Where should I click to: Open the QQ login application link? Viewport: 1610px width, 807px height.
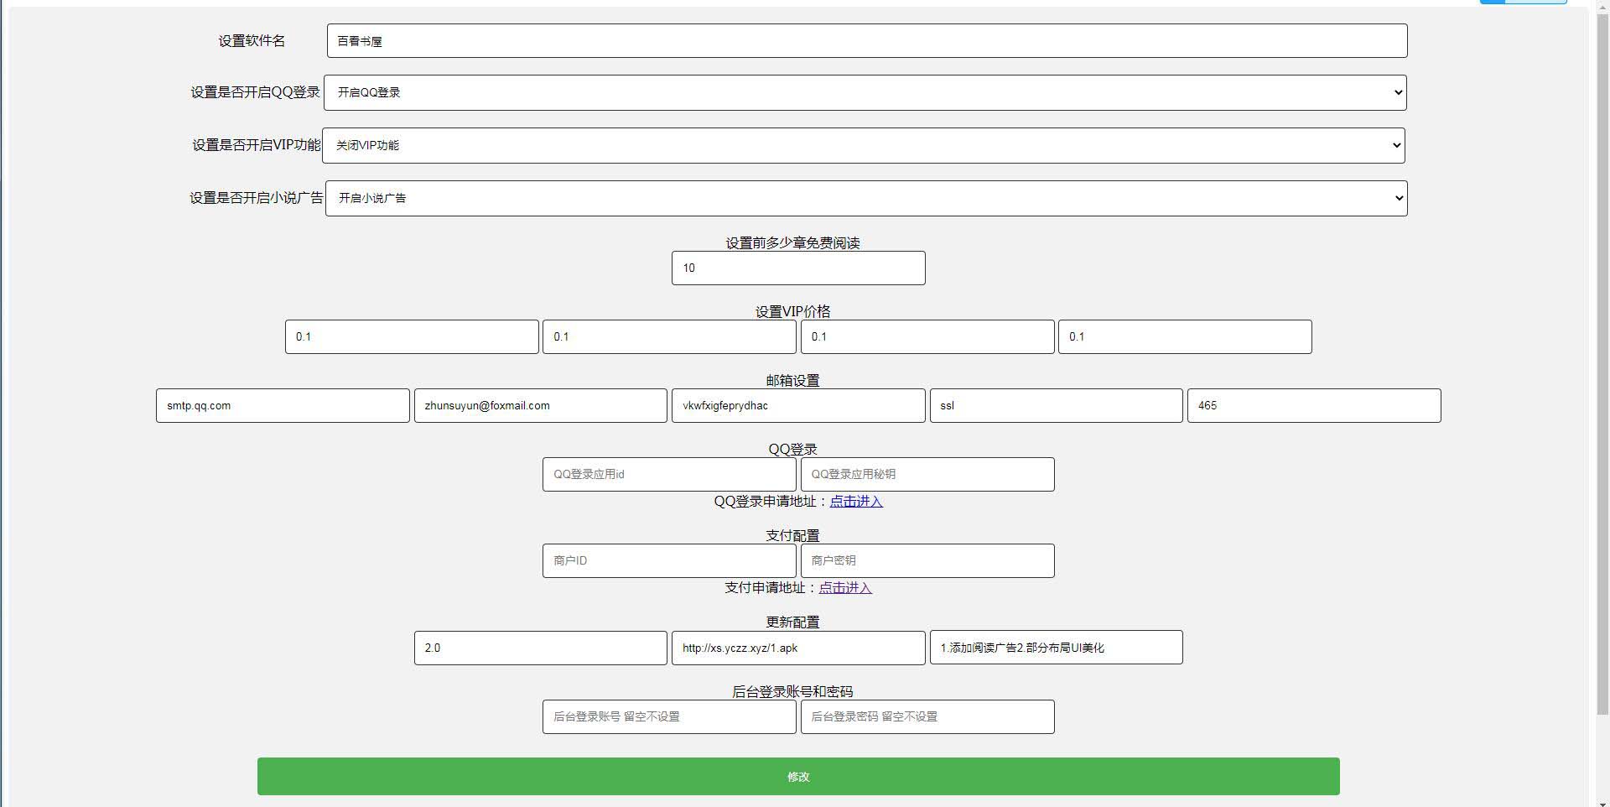[855, 501]
